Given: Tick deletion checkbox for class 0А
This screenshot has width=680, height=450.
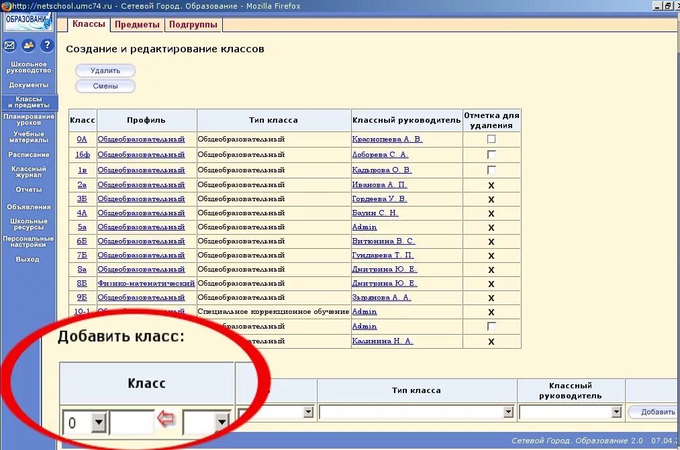Looking at the screenshot, I should click(x=491, y=139).
